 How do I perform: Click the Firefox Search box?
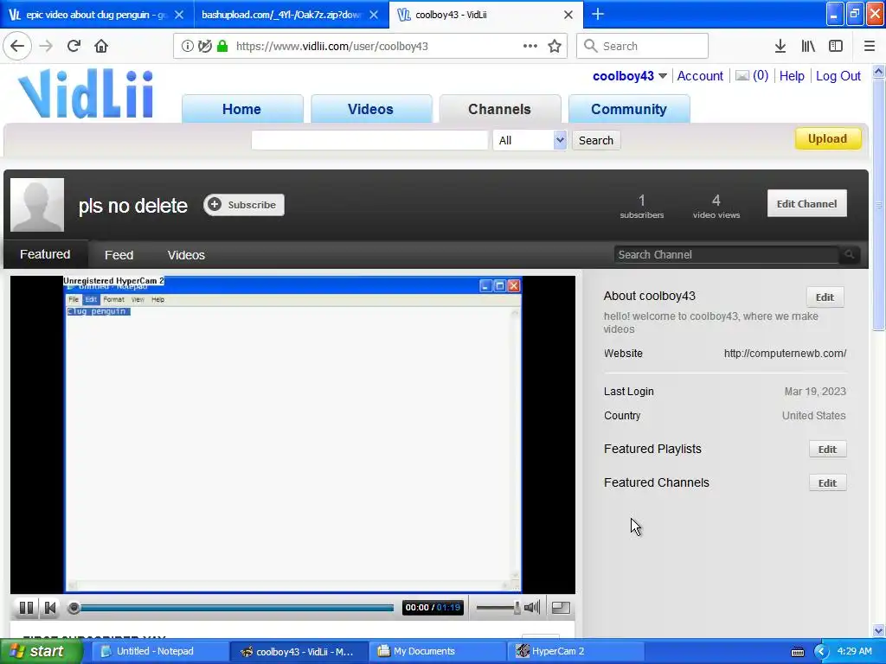pos(642,46)
